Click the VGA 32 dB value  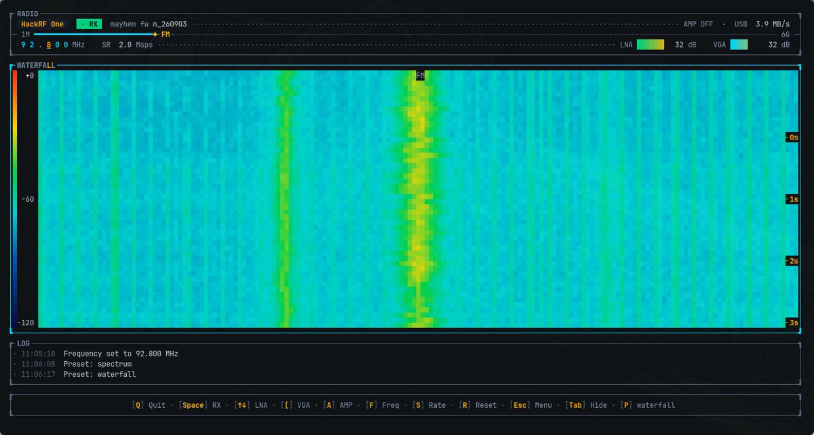point(779,45)
